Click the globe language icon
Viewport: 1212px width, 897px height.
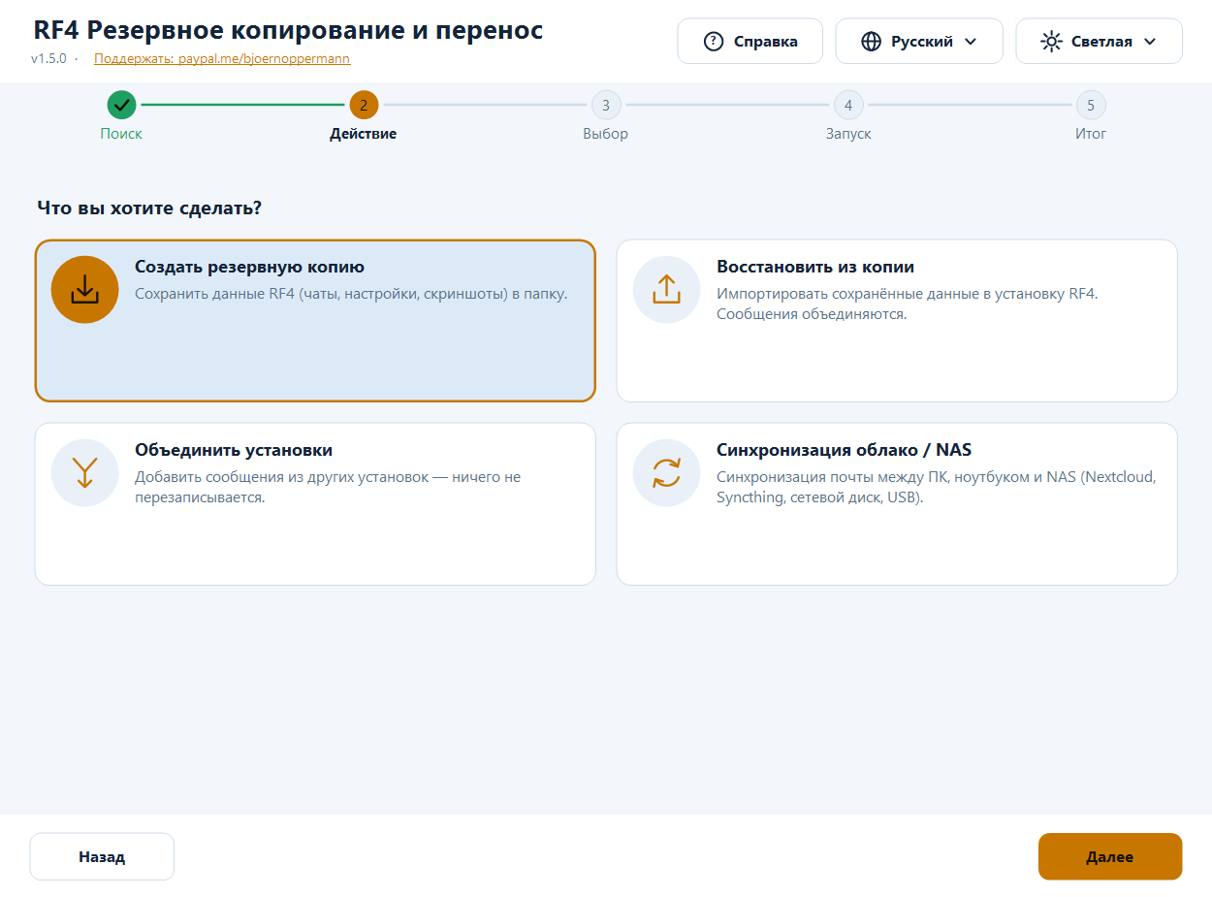pos(872,42)
